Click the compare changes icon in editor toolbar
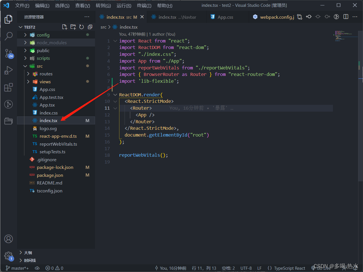 300,17
